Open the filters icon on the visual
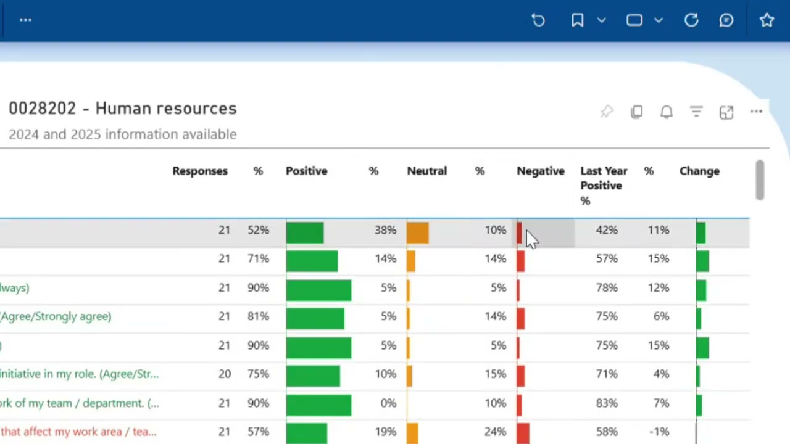Screen dimensions: 790x444 (x=696, y=112)
